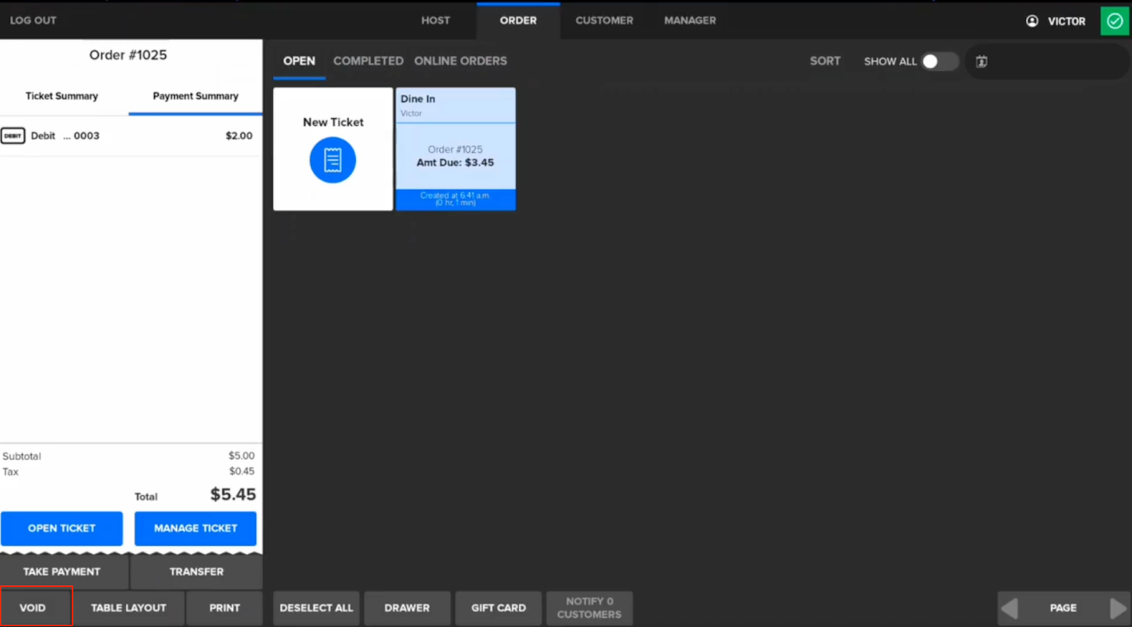Click the user profile icon beside Victor
Viewport: 1132px width, 627px height.
1032,21
